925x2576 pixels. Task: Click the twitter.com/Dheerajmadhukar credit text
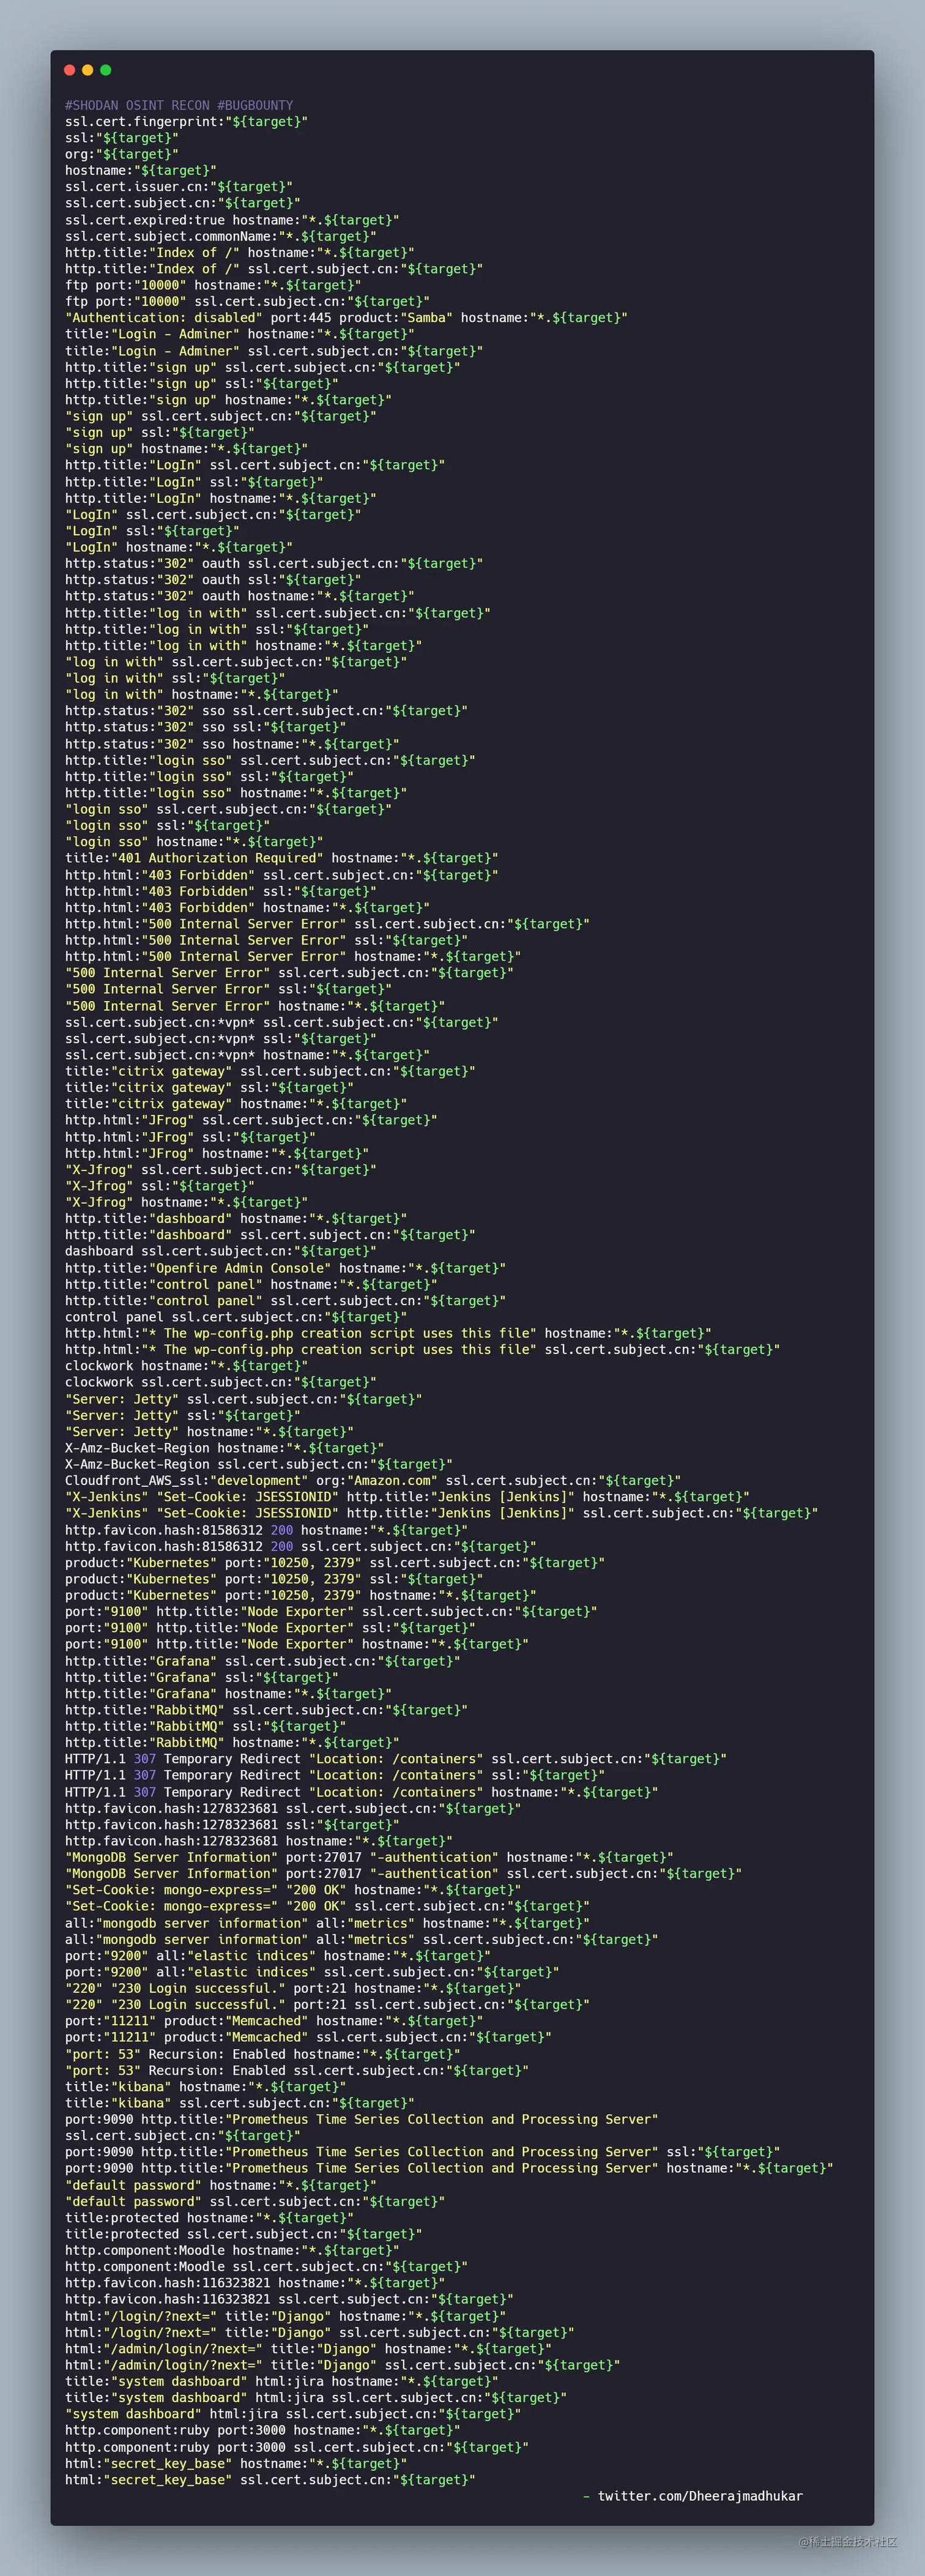tap(701, 2496)
